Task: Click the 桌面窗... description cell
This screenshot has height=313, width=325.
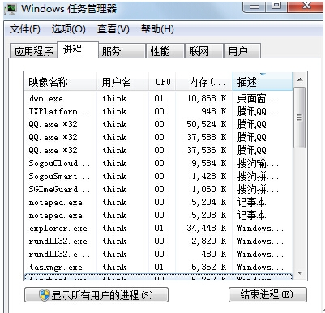Action: 258,99
